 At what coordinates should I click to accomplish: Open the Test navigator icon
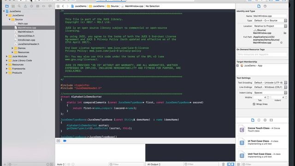tap(31, 6)
